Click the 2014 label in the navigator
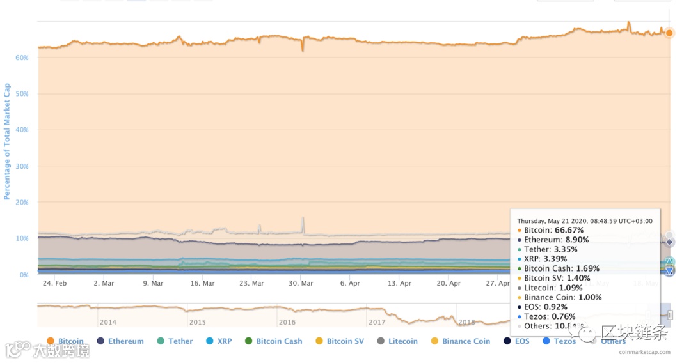Image resolution: width=691 pixels, height=363 pixels. (x=108, y=322)
